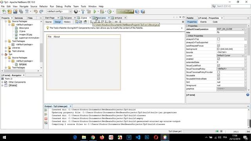Screen dimensions: 251x141
Task: Close the Output Tp3 (clean,jar) tab
Action: click(71, 106)
